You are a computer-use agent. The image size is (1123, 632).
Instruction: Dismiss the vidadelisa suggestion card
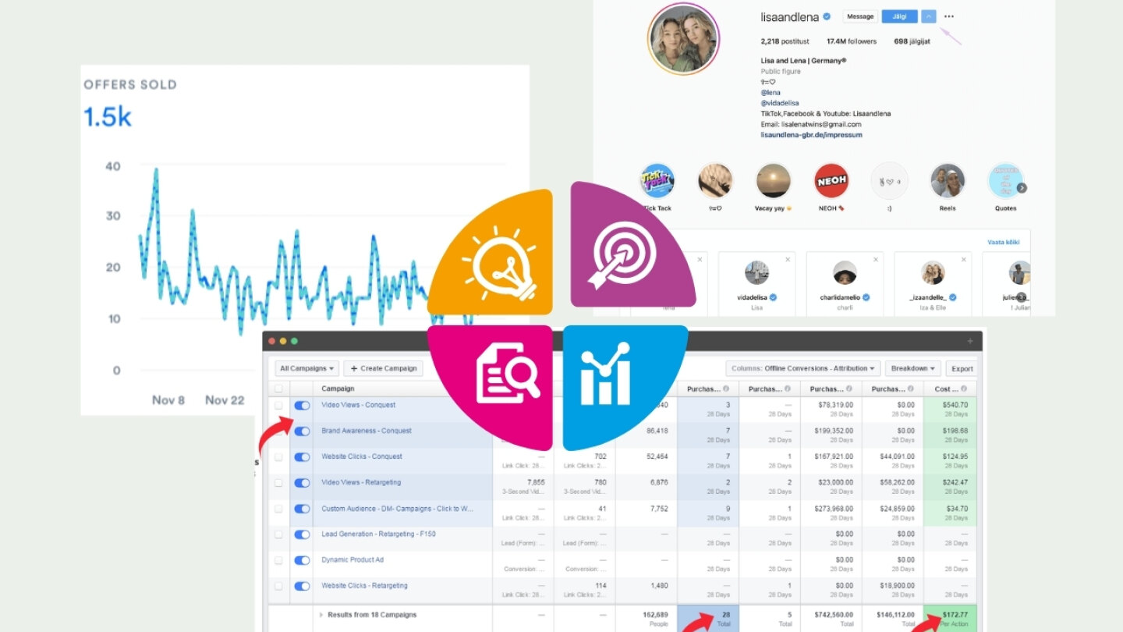788,259
